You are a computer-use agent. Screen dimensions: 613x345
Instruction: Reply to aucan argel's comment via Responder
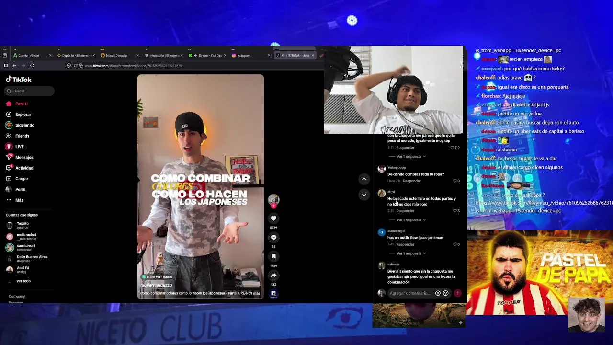coord(405,244)
